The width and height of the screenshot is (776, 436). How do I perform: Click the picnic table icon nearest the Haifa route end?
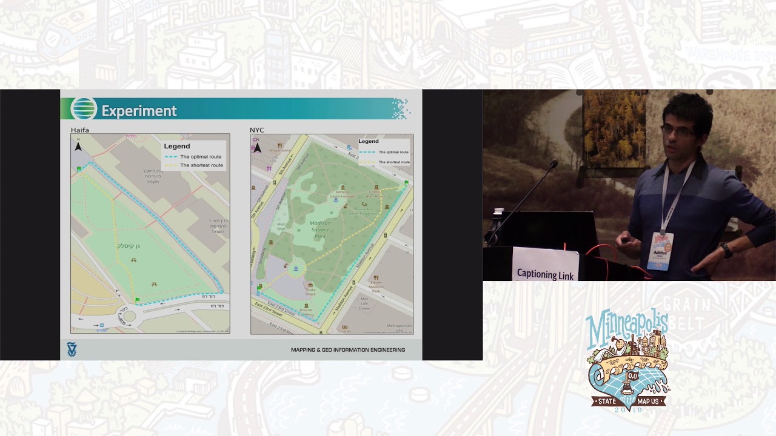tap(155, 283)
